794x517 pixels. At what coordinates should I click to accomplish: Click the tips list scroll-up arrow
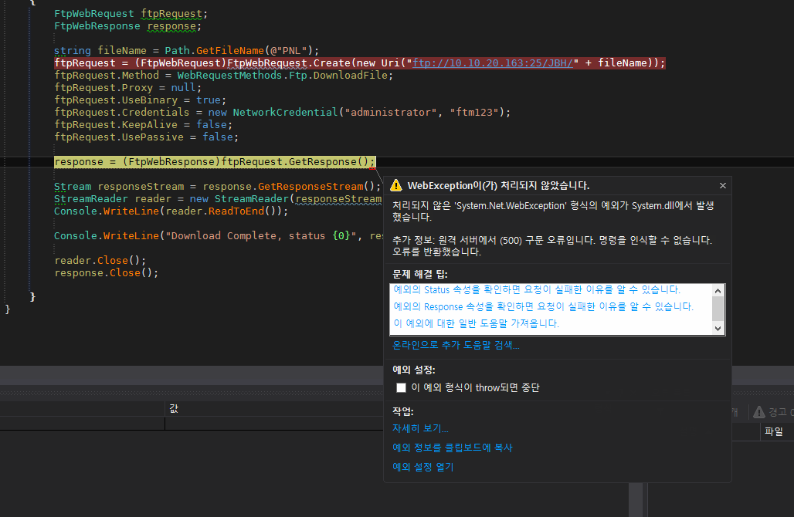pyautogui.click(x=718, y=291)
